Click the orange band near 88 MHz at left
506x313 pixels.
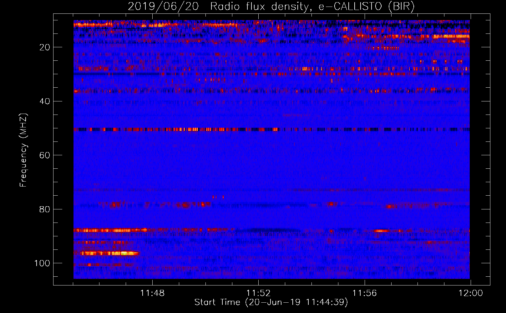pyautogui.click(x=110, y=230)
